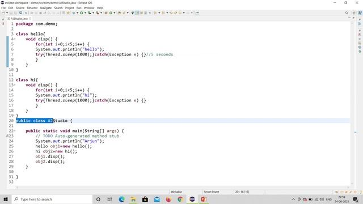Open the Open Perspective icon
The width and height of the screenshot is (363, 204).
(354, 13)
